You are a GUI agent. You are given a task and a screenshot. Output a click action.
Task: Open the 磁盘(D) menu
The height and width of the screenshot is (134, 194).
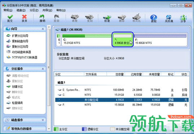pyautogui.click(x=21, y=10)
